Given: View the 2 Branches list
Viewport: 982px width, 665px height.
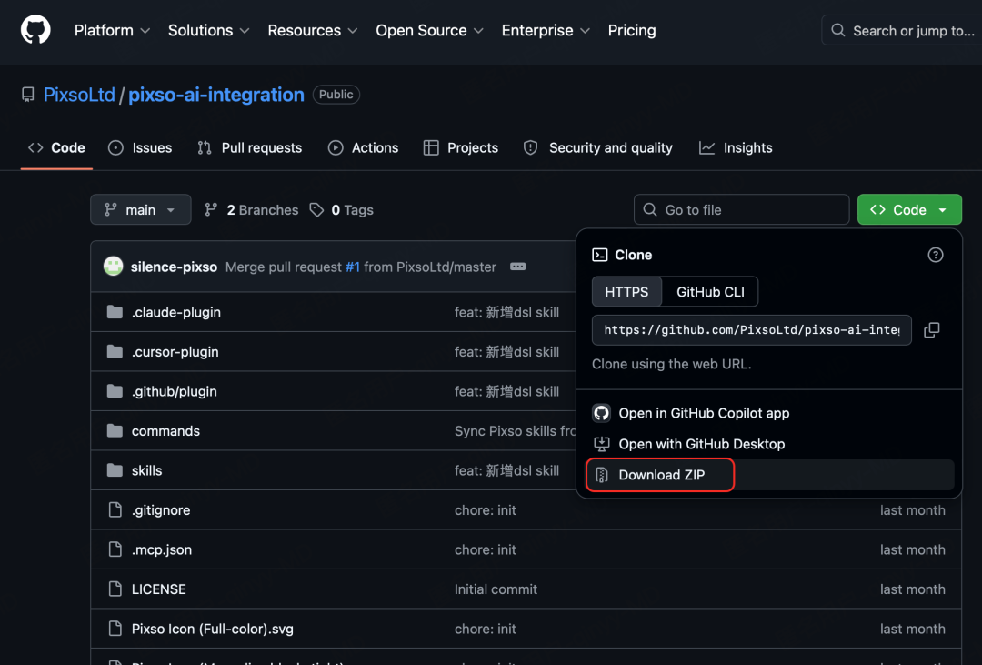Looking at the screenshot, I should pyautogui.click(x=252, y=210).
